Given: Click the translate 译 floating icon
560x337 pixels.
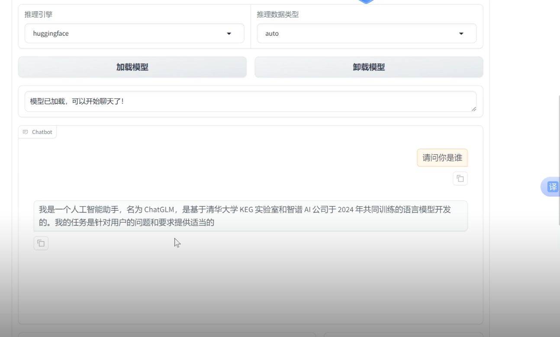Looking at the screenshot, I should [x=552, y=187].
